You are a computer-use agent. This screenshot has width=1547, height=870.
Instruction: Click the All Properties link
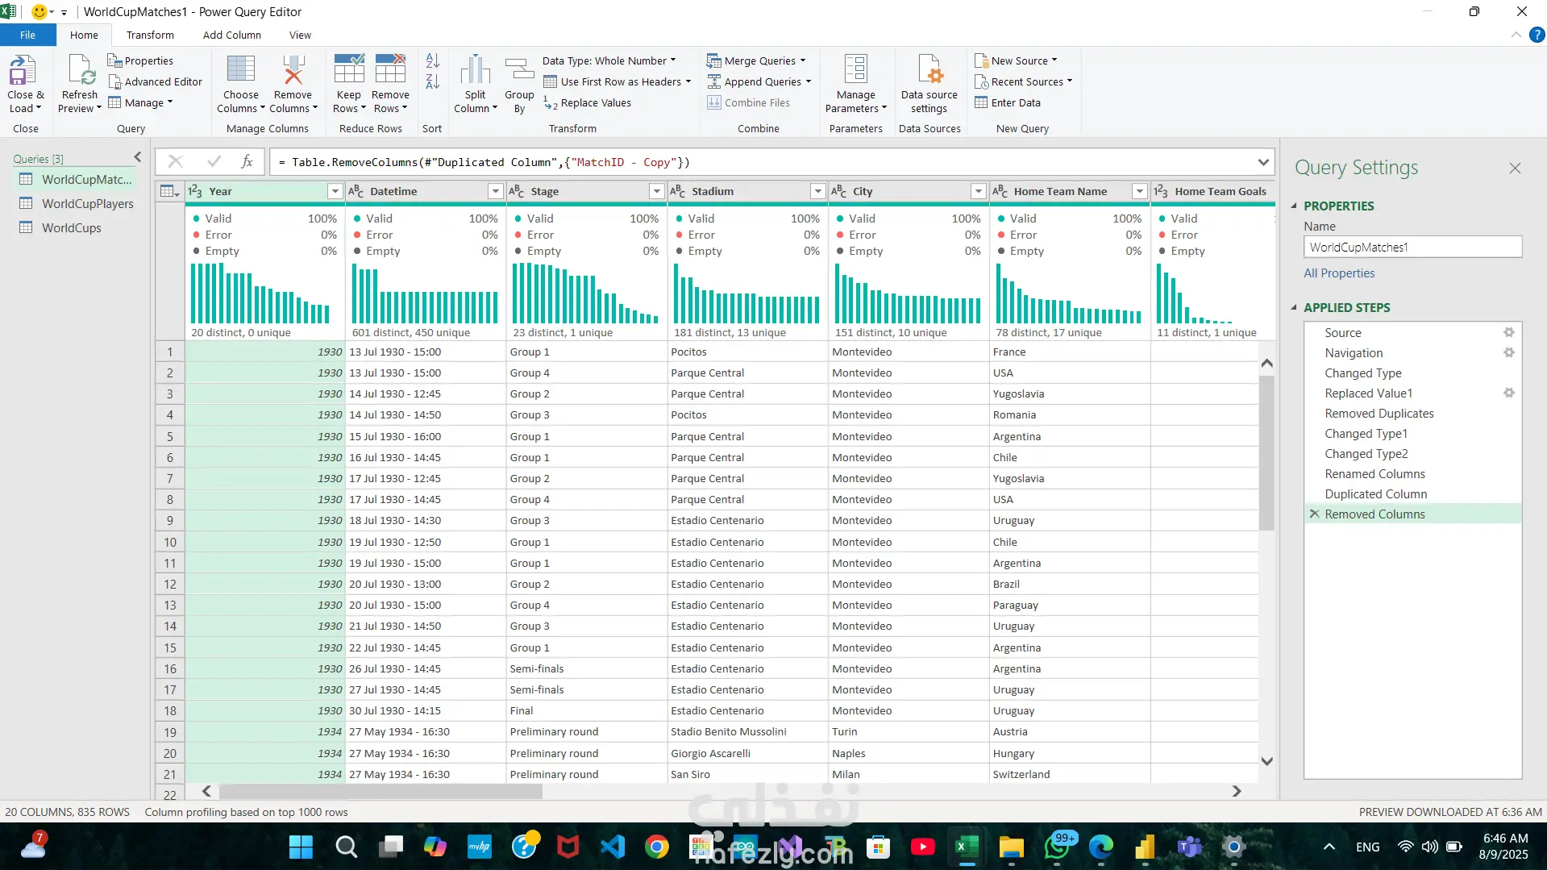(1339, 273)
